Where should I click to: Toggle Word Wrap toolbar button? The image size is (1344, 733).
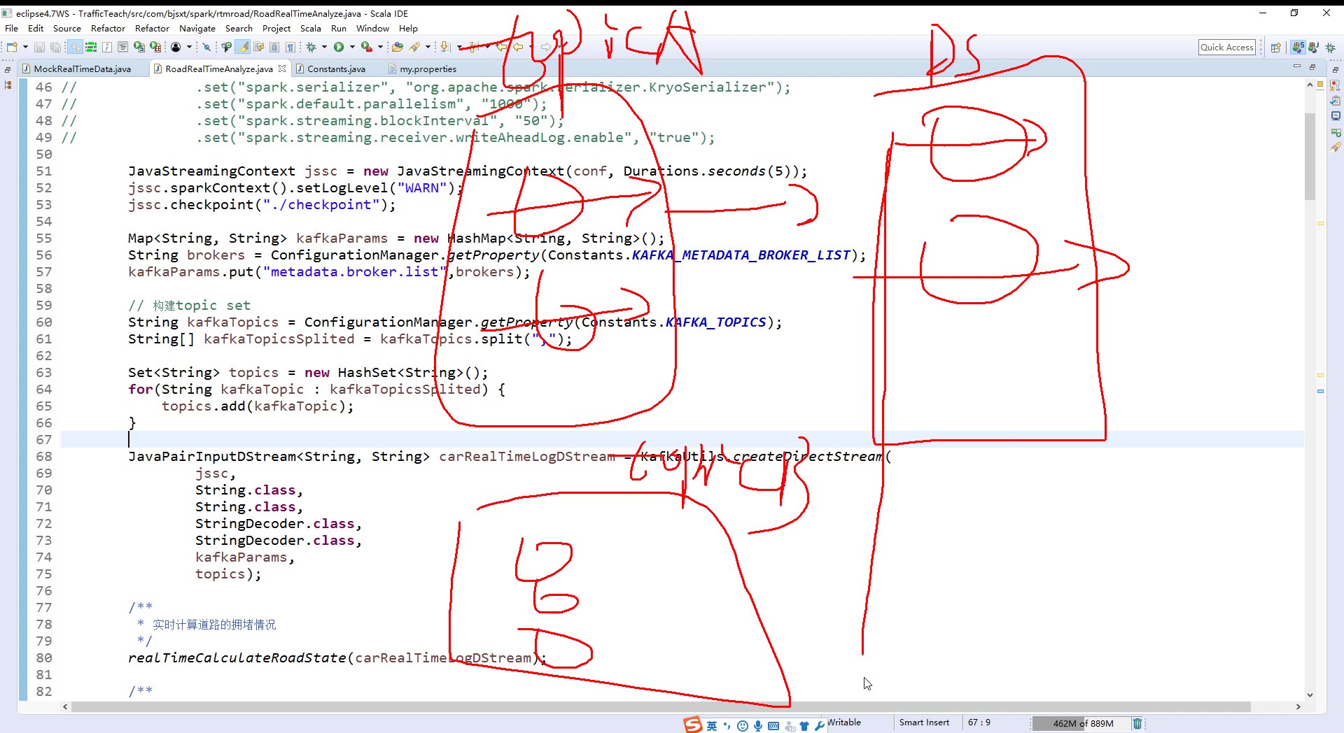tap(258, 47)
